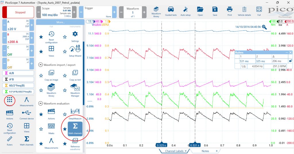This screenshot has height=154, width=294.
Task: Decrease channel B range with minus
Action: 5,38
